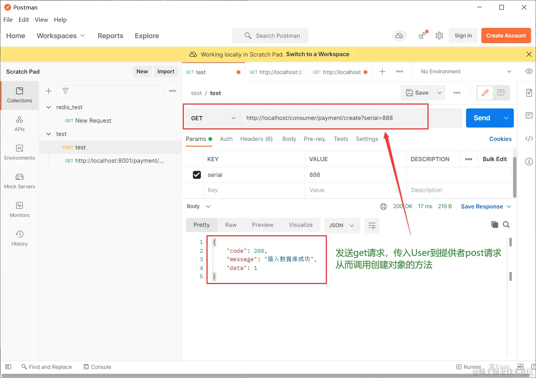Uncheck the serial parameter checkbox
This screenshot has height=378, width=536.
click(x=197, y=175)
